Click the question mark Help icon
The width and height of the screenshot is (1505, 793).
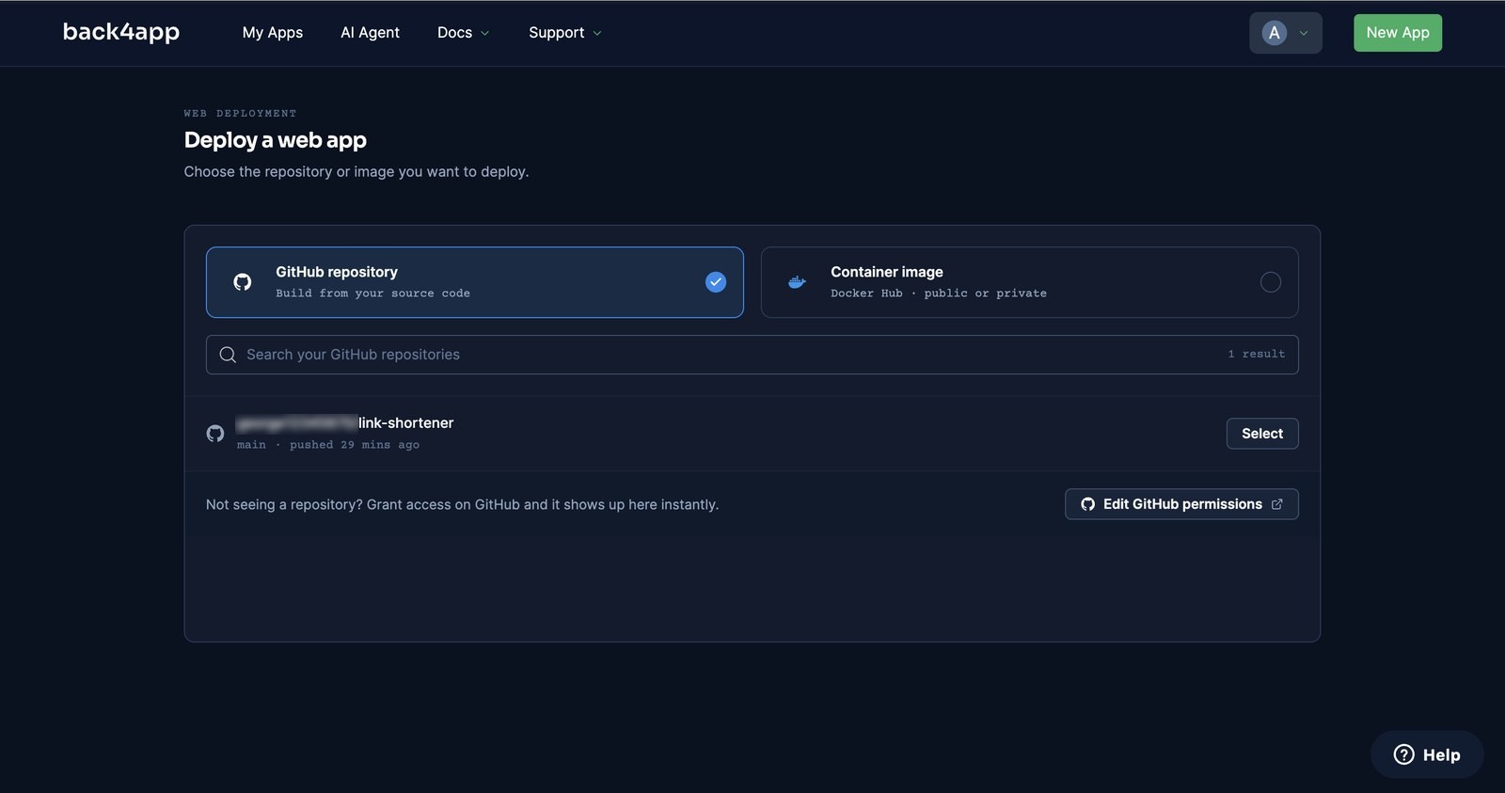pyautogui.click(x=1403, y=754)
